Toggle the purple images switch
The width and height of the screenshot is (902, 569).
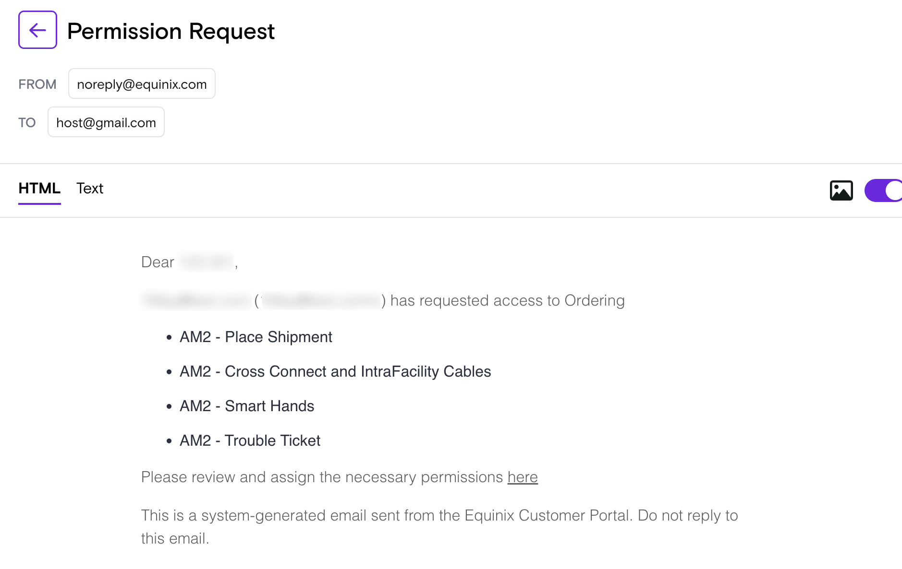(884, 190)
